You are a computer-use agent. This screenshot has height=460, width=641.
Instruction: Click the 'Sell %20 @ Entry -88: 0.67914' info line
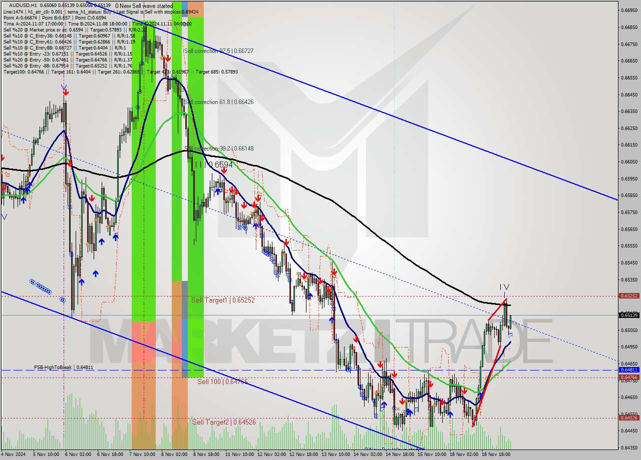point(68,66)
